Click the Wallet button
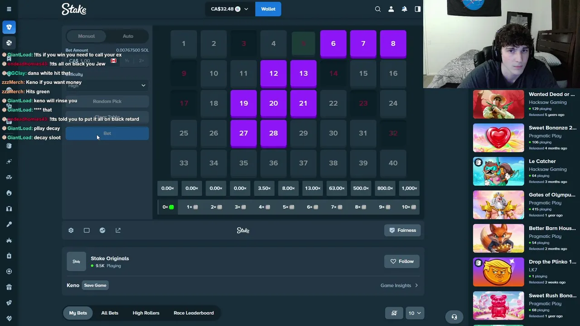The width and height of the screenshot is (580, 326). coord(268,9)
